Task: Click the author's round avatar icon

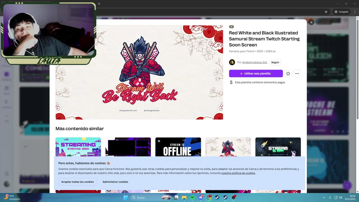Action: click(x=232, y=62)
